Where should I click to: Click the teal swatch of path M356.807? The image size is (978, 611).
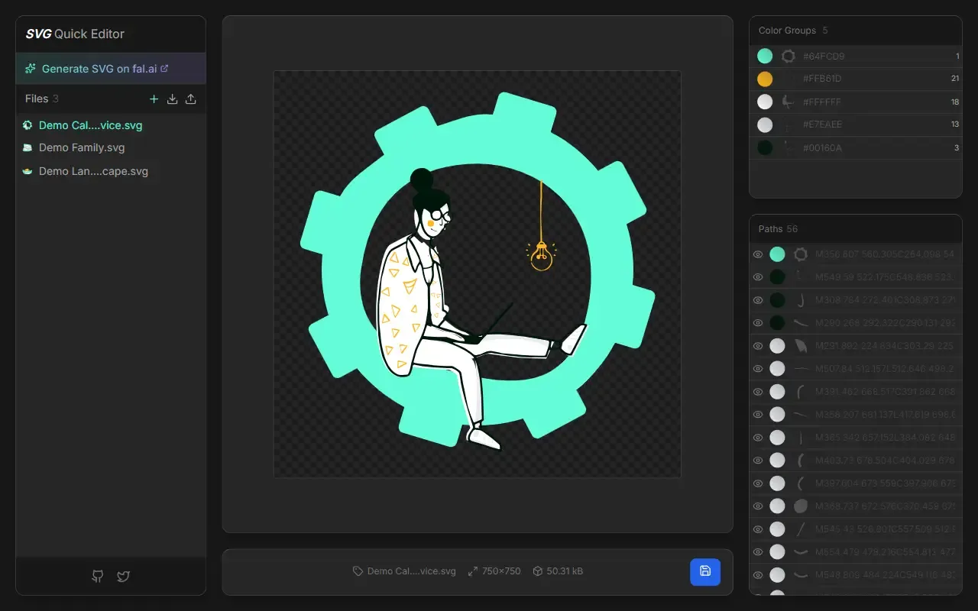coord(777,254)
